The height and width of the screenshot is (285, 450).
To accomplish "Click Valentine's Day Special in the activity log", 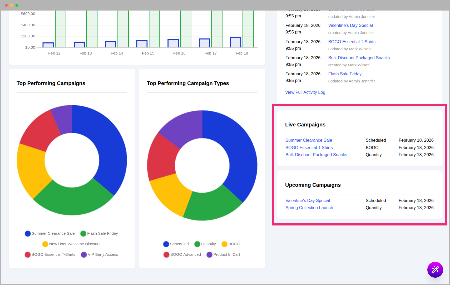I will [350, 25].
